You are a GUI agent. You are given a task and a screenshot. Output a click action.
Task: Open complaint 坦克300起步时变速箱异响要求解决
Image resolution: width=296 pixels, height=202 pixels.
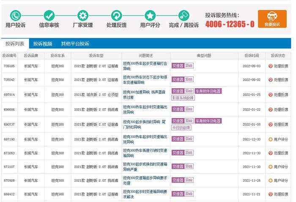coord(145,194)
